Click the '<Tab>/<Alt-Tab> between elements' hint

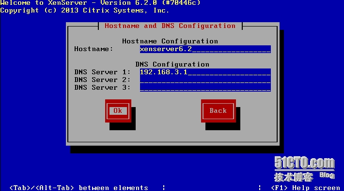point(79,188)
